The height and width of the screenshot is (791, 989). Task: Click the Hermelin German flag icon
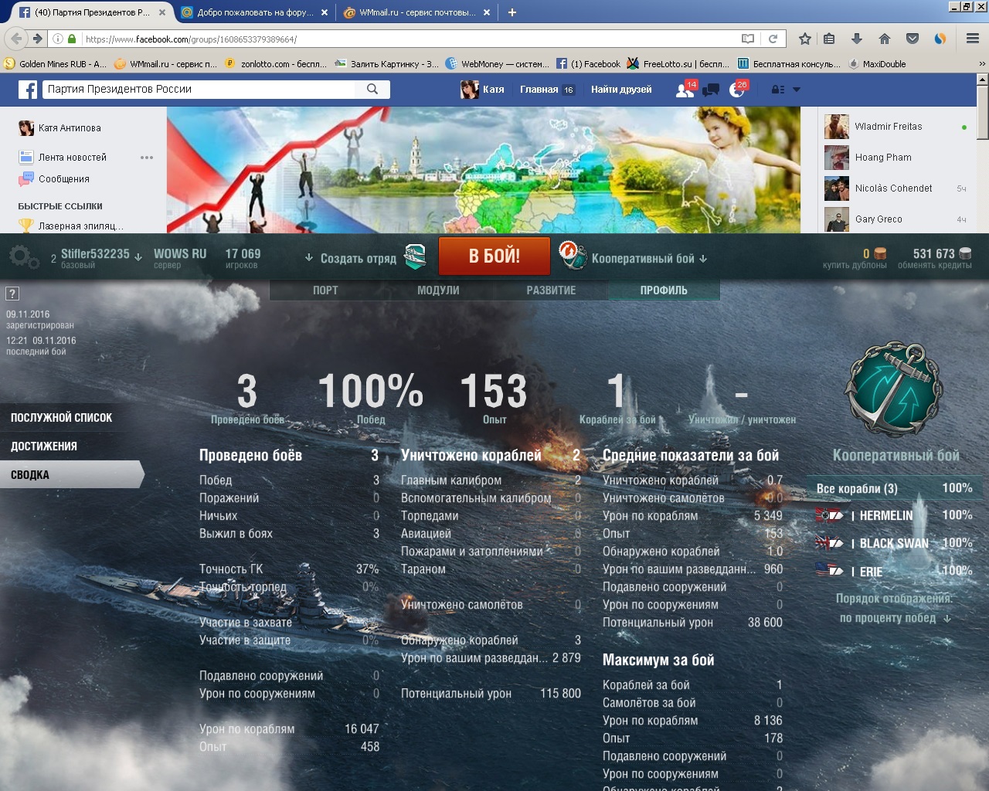pos(829,515)
